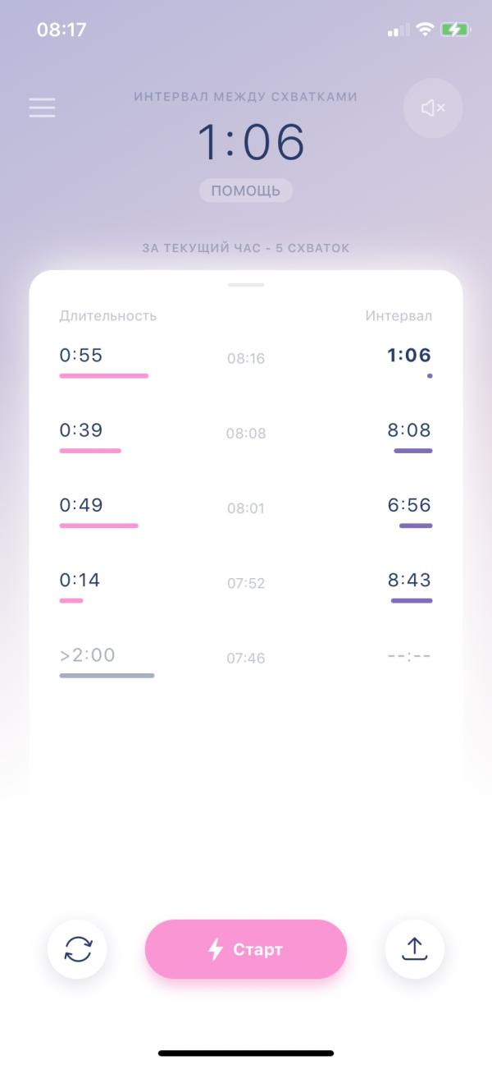Screen dimensions: 492x1065
Task: Tap the share upload icon
Action: [x=415, y=949]
